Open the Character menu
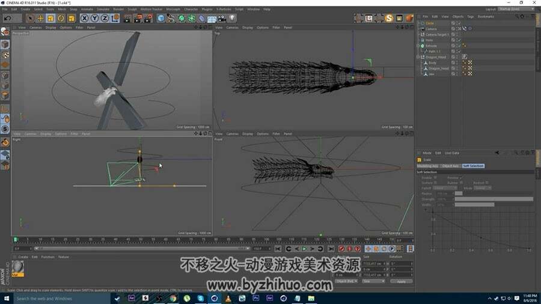This screenshot has height=304, width=541. [191, 9]
